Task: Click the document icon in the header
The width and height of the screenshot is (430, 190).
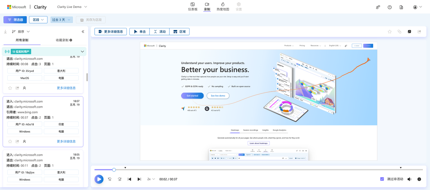Action: (401, 7)
